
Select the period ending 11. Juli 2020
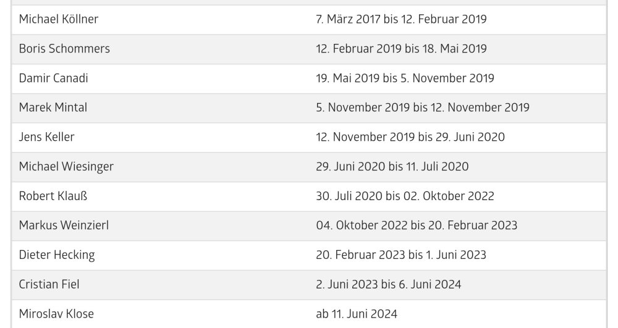[392, 166]
